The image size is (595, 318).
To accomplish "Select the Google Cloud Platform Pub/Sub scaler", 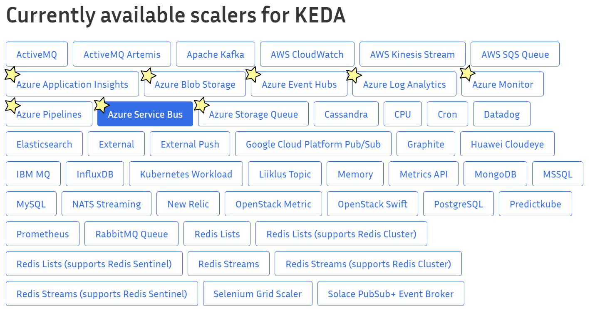I will pyautogui.click(x=313, y=144).
